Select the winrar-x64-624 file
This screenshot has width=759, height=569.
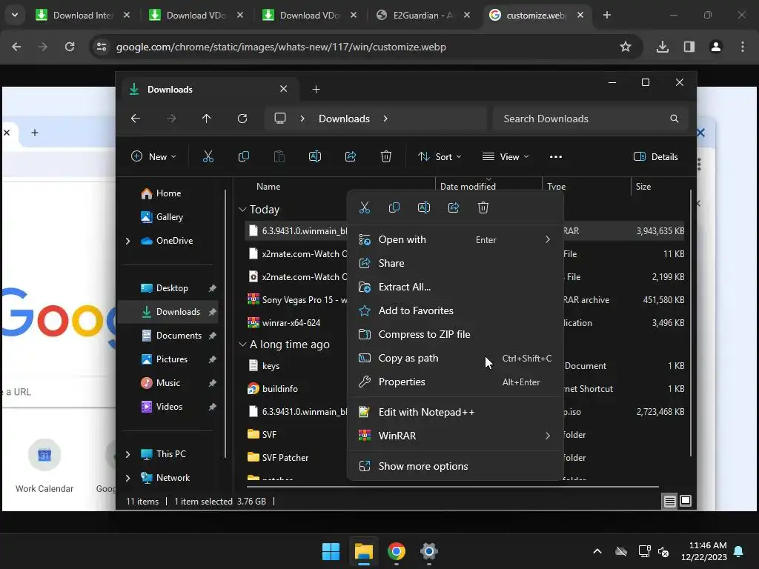291,323
